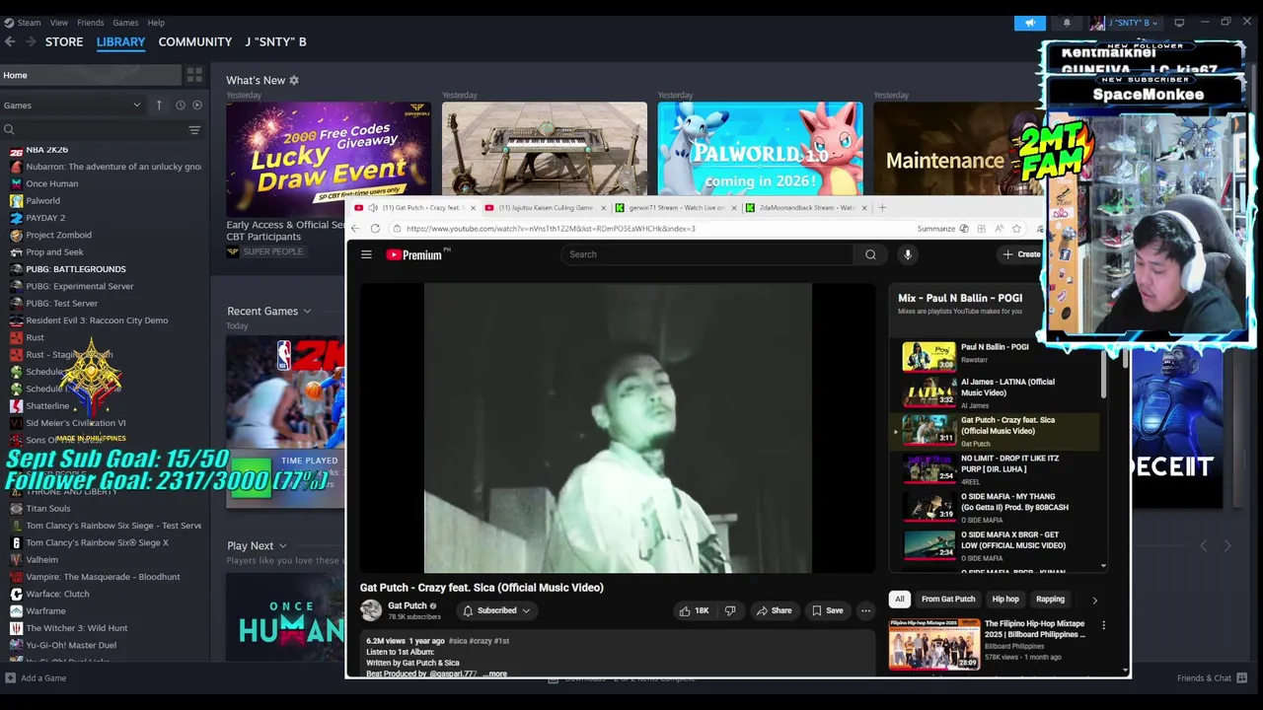1263x710 pixels.
Task: Like the Gat Putch video
Action: click(x=694, y=610)
